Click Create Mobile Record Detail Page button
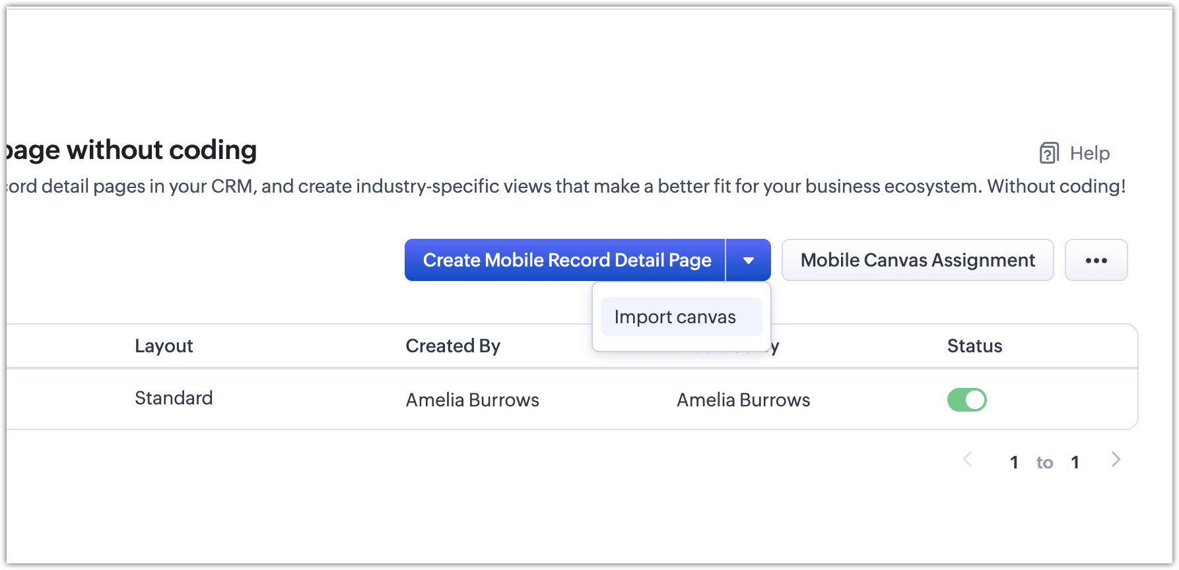The height and width of the screenshot is (570, 1179). tap(566, 260)
